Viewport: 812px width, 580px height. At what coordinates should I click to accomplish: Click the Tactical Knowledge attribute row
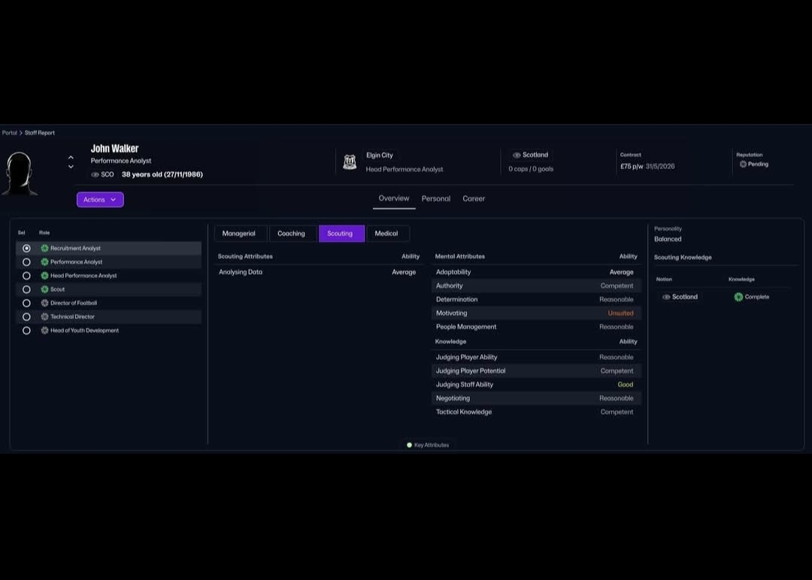(535, 412)
